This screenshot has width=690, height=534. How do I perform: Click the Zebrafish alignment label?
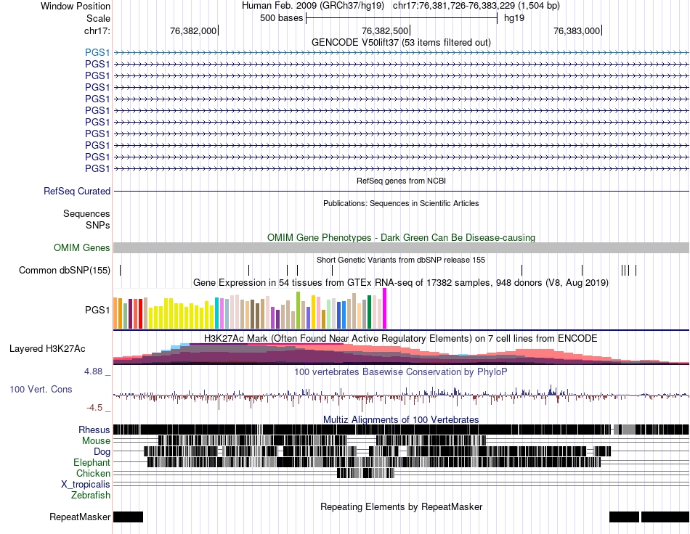pyautogui.click(x=91, y=495)
